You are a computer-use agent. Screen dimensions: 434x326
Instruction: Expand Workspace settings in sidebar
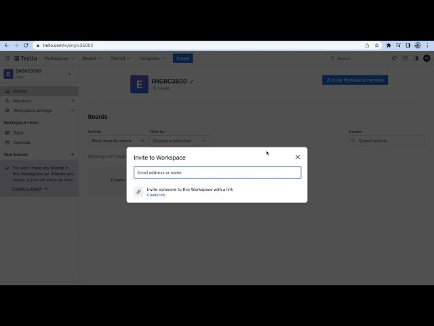pyautogui.click(x=39, y=110)
